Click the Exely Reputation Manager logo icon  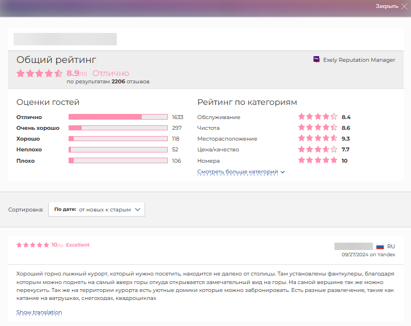[317, 60]
